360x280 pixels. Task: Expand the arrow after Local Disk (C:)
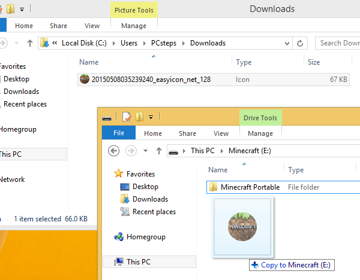[113, 43]
